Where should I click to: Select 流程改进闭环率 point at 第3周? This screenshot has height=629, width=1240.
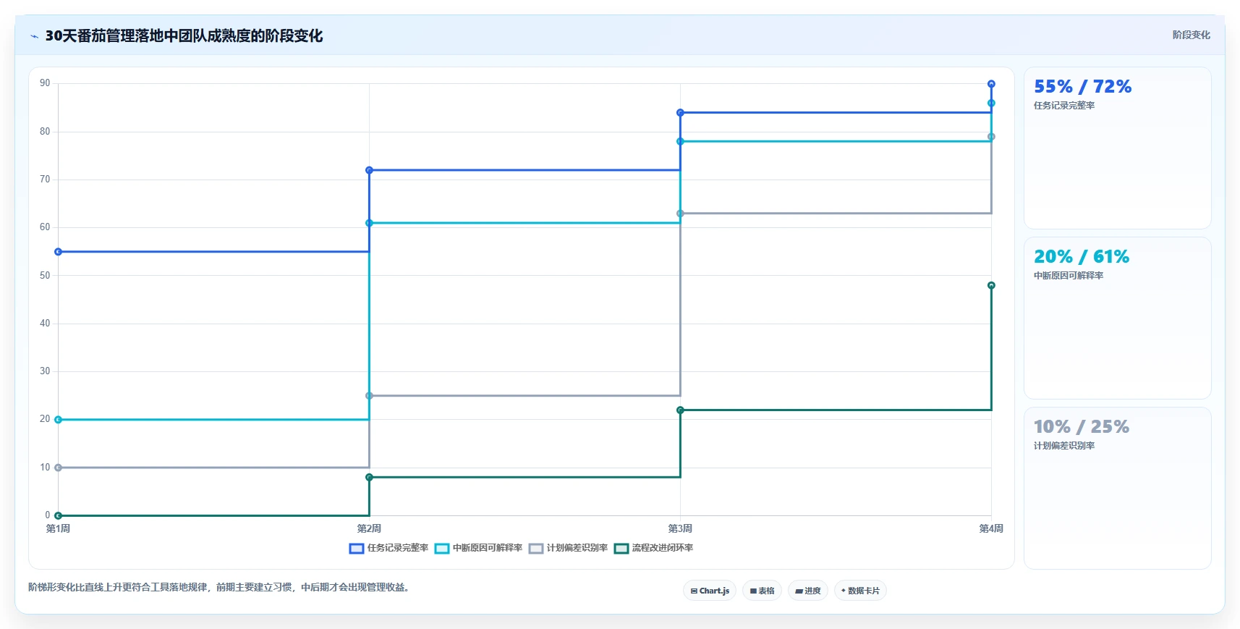tap(680, 410)
